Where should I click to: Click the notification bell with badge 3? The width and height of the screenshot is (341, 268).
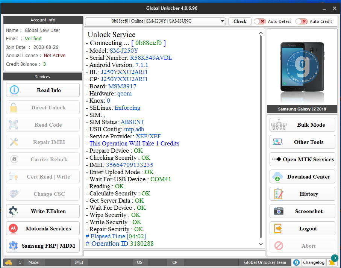(x=332, y=262)
